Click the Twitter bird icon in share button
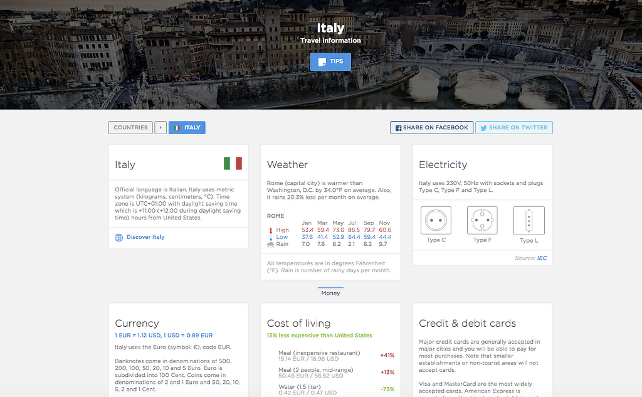642x397 pixels. pos(483,128)
